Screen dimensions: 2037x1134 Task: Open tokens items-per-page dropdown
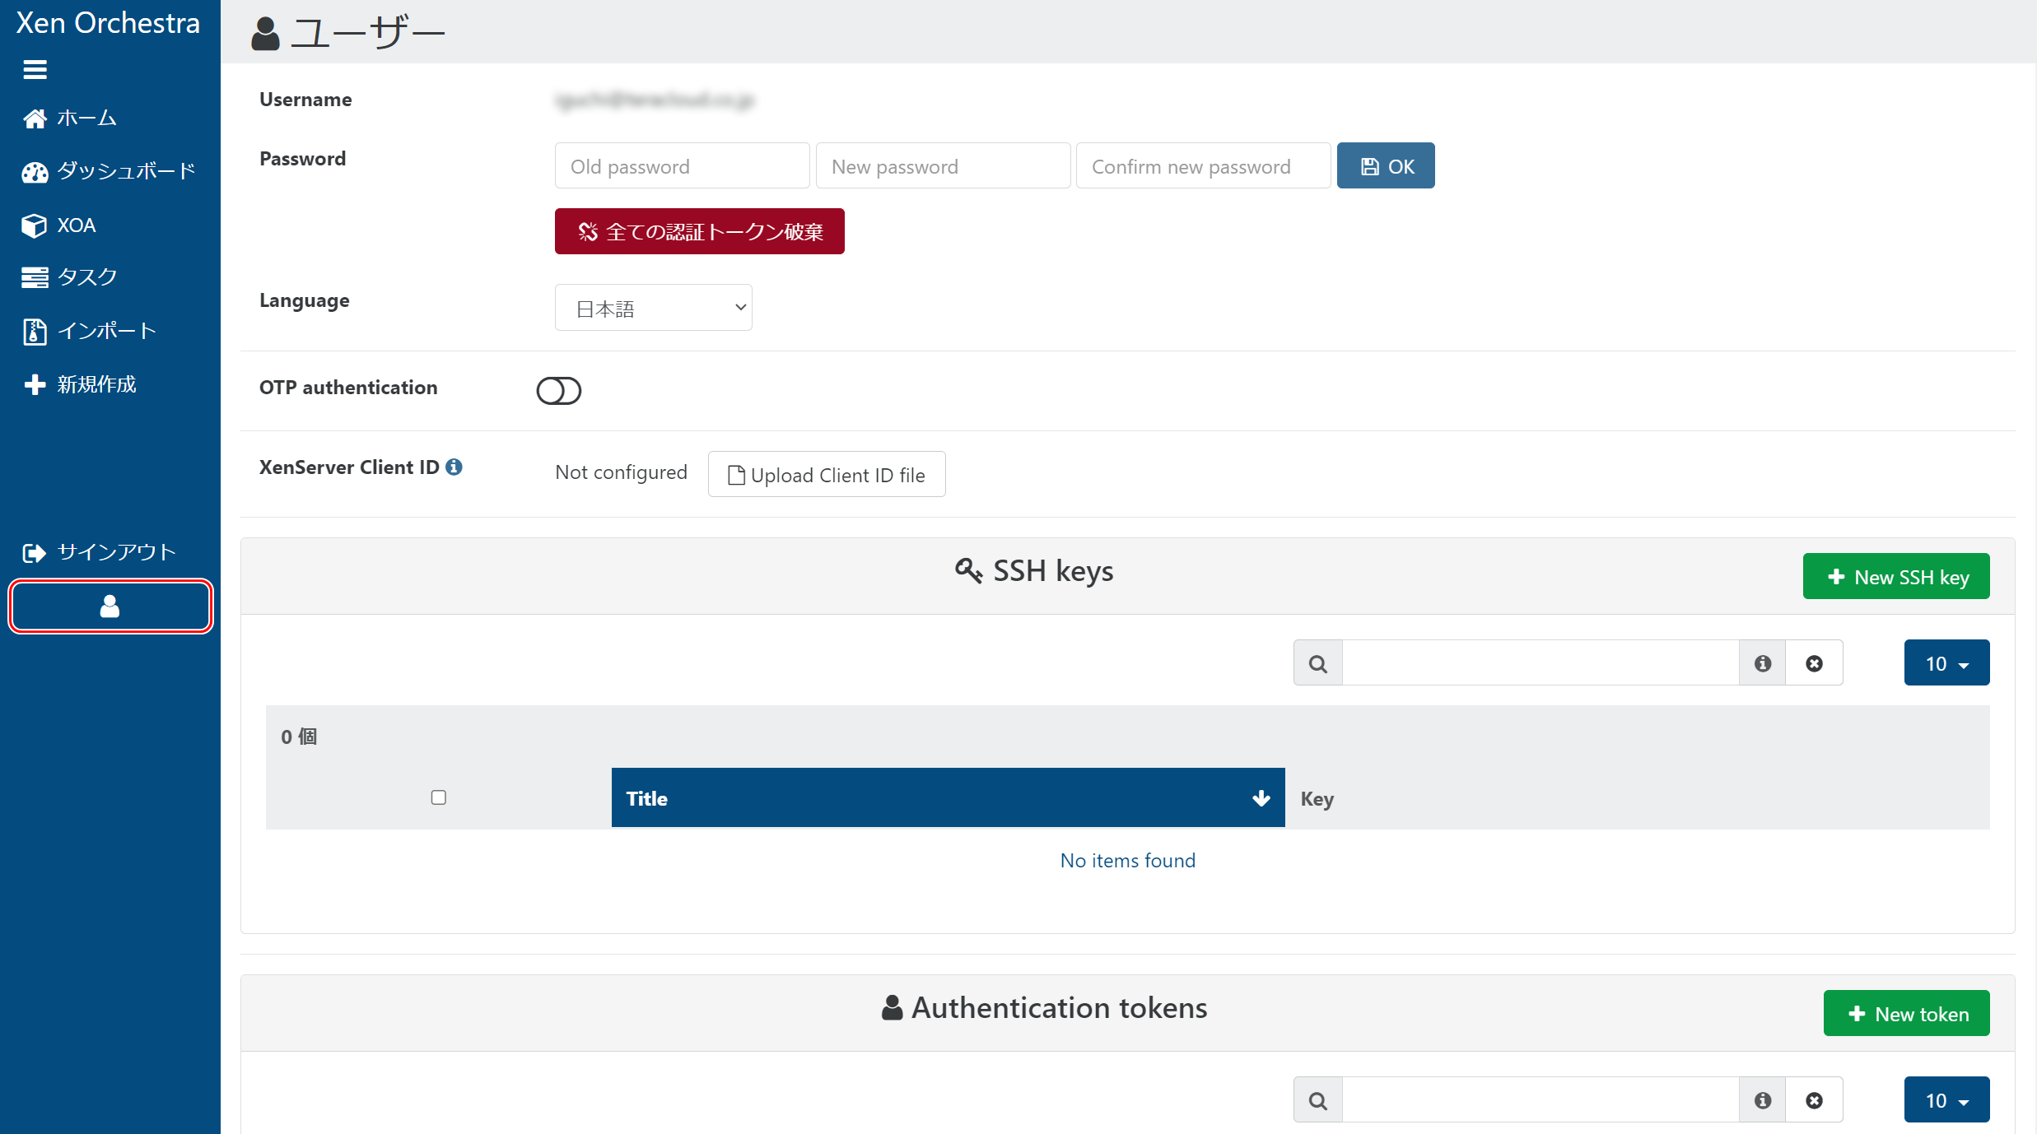pos(1947,1100)
